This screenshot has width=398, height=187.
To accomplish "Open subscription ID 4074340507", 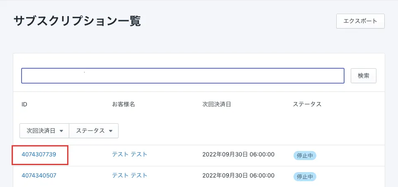I will click(39, 175).
